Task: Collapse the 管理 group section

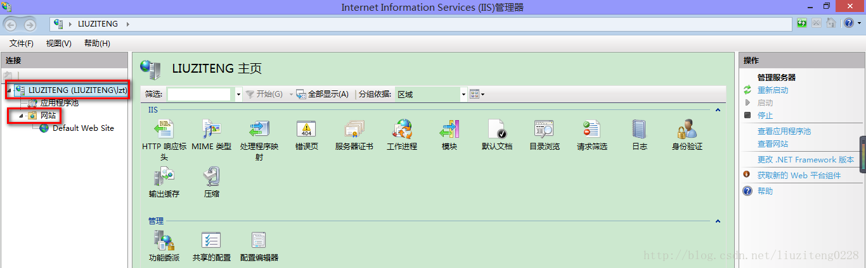Action: tap(718, 221)
